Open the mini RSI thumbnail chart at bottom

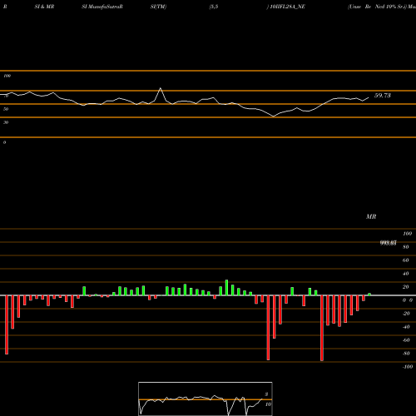(x=206, y=399)
